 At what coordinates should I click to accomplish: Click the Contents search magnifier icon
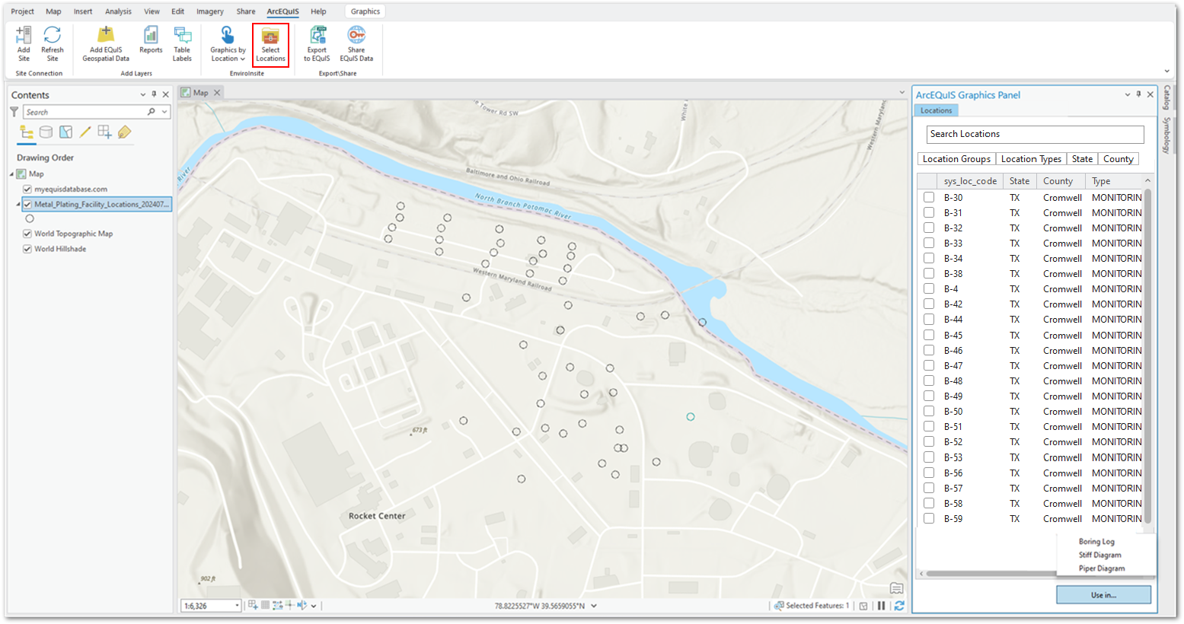coord(152,112)
